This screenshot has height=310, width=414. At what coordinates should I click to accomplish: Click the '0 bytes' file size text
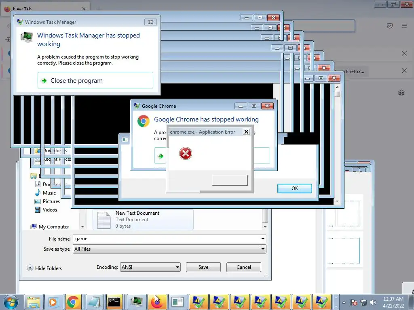coord(123,226)
